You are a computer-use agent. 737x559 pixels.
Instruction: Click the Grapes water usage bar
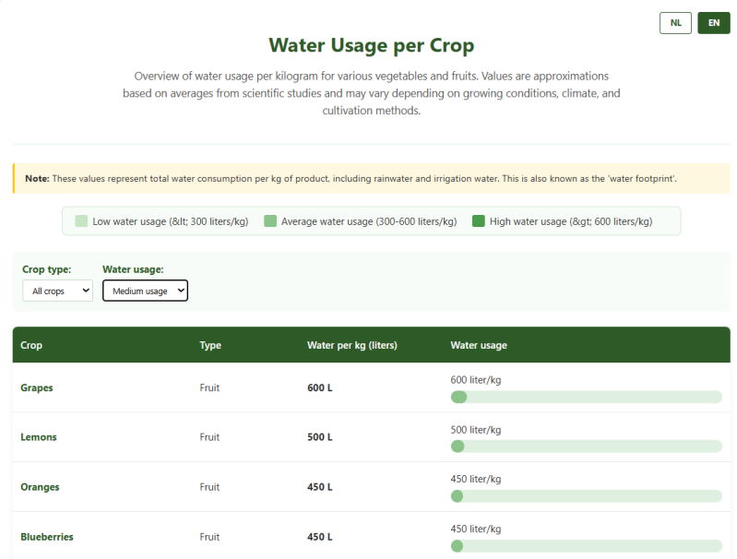(x=586, y=397)
